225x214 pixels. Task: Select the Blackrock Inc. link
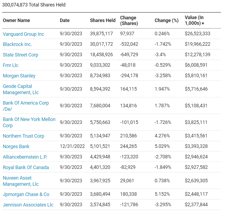click(x=17, y=44)
